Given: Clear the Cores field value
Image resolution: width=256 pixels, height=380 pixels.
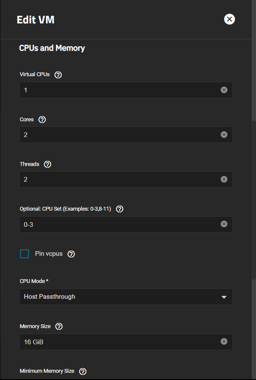Looking at the screenshot, I should [224, 134].
